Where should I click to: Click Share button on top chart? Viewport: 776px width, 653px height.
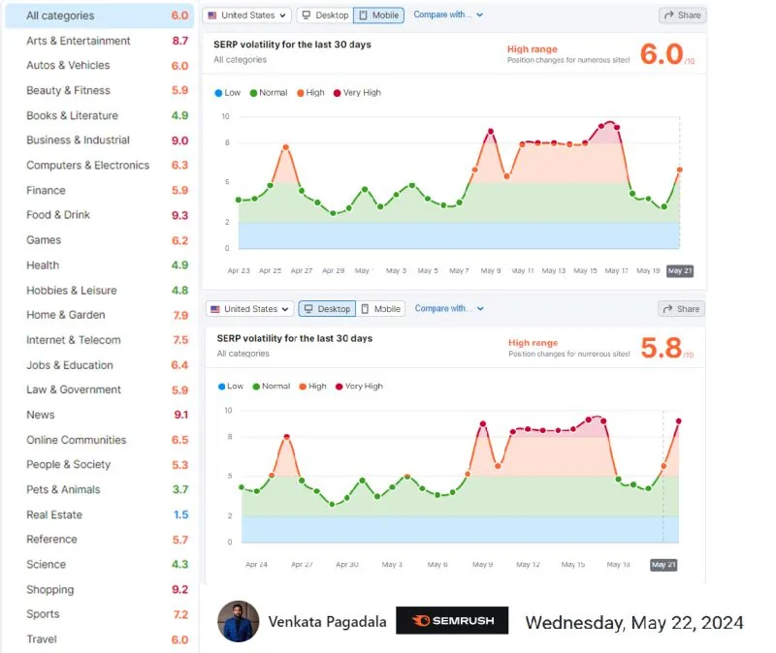coord(683,16)
